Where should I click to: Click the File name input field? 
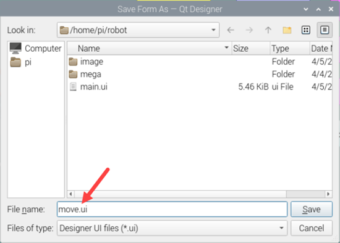[172, 209]
